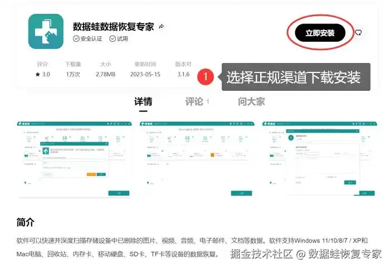Click the heart favorite icon

[x=358, y=33]
